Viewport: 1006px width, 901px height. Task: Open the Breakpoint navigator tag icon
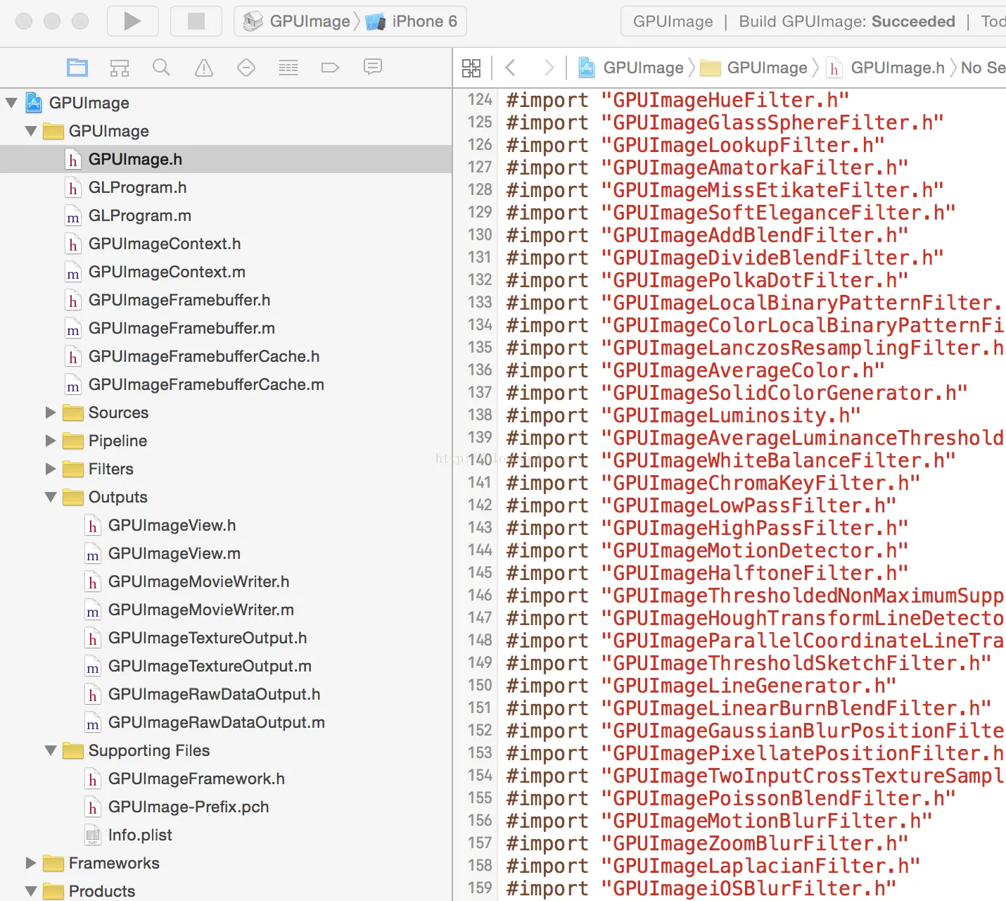pyautogui.click(x=330, y=68)
